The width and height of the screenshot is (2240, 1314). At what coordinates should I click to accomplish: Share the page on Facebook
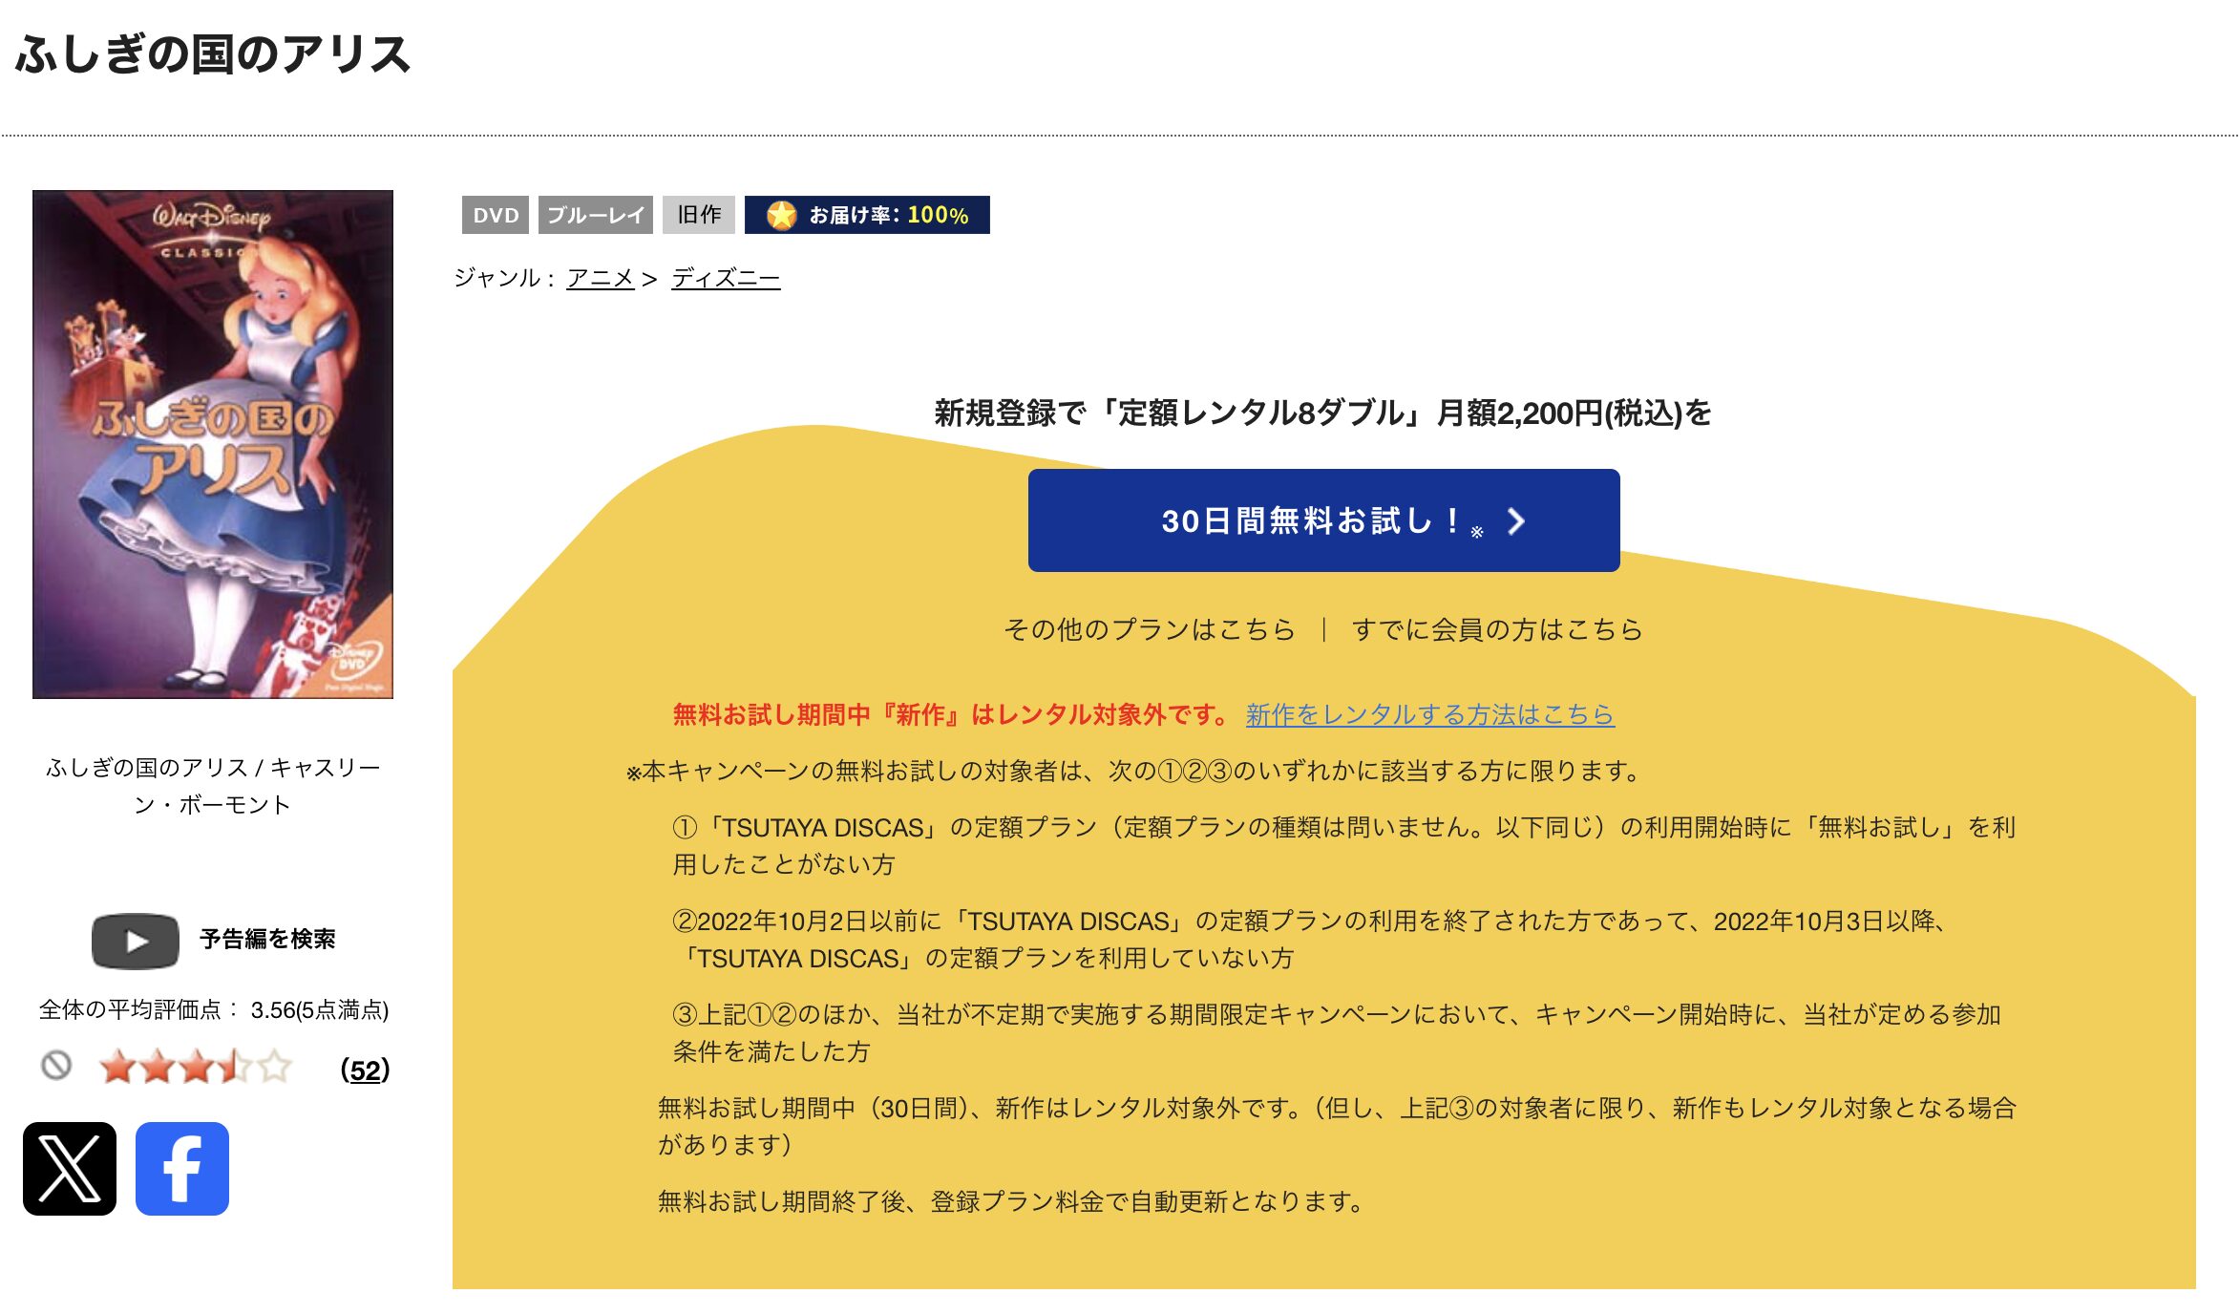pyautogui.click(x=182, y=1168)
